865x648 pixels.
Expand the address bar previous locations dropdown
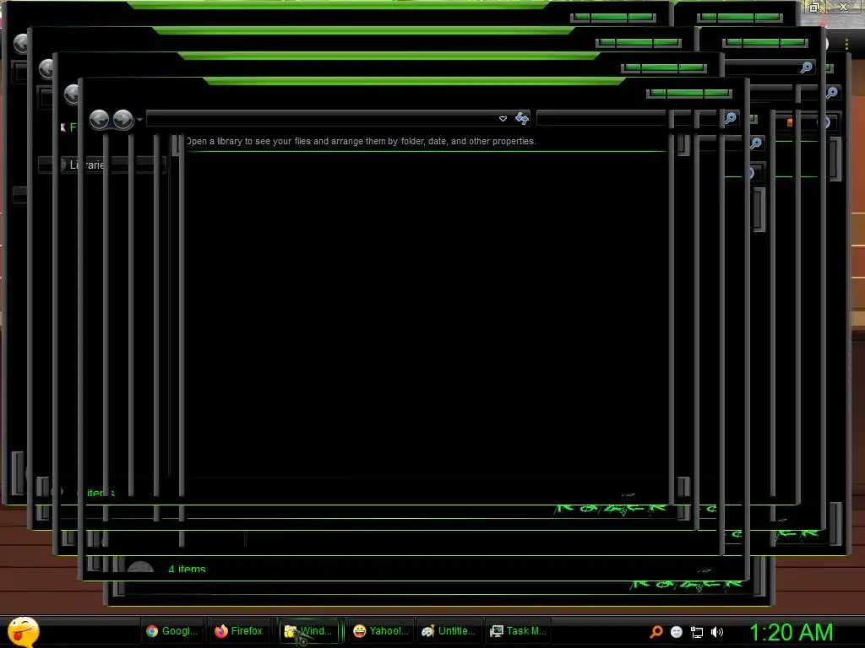[503, 118]
